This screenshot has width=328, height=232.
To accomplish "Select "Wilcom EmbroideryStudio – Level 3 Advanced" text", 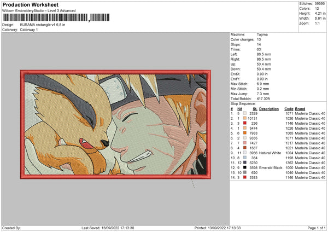I will (39, 11).
